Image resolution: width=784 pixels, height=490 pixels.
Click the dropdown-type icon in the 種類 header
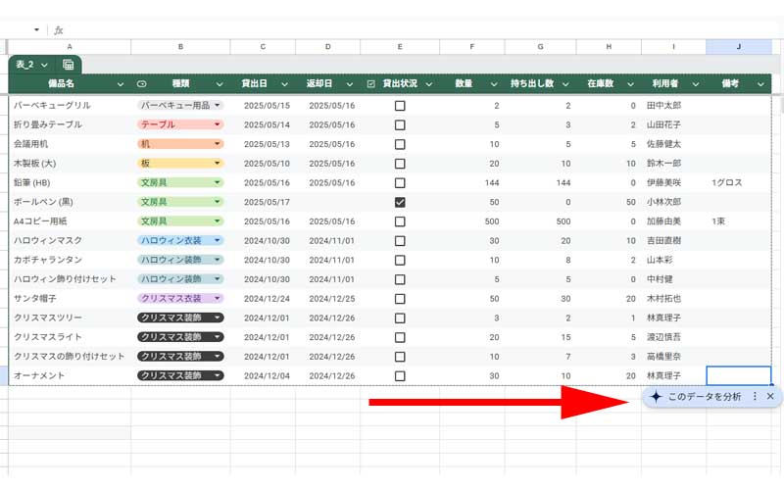click(x=141, y=84)
